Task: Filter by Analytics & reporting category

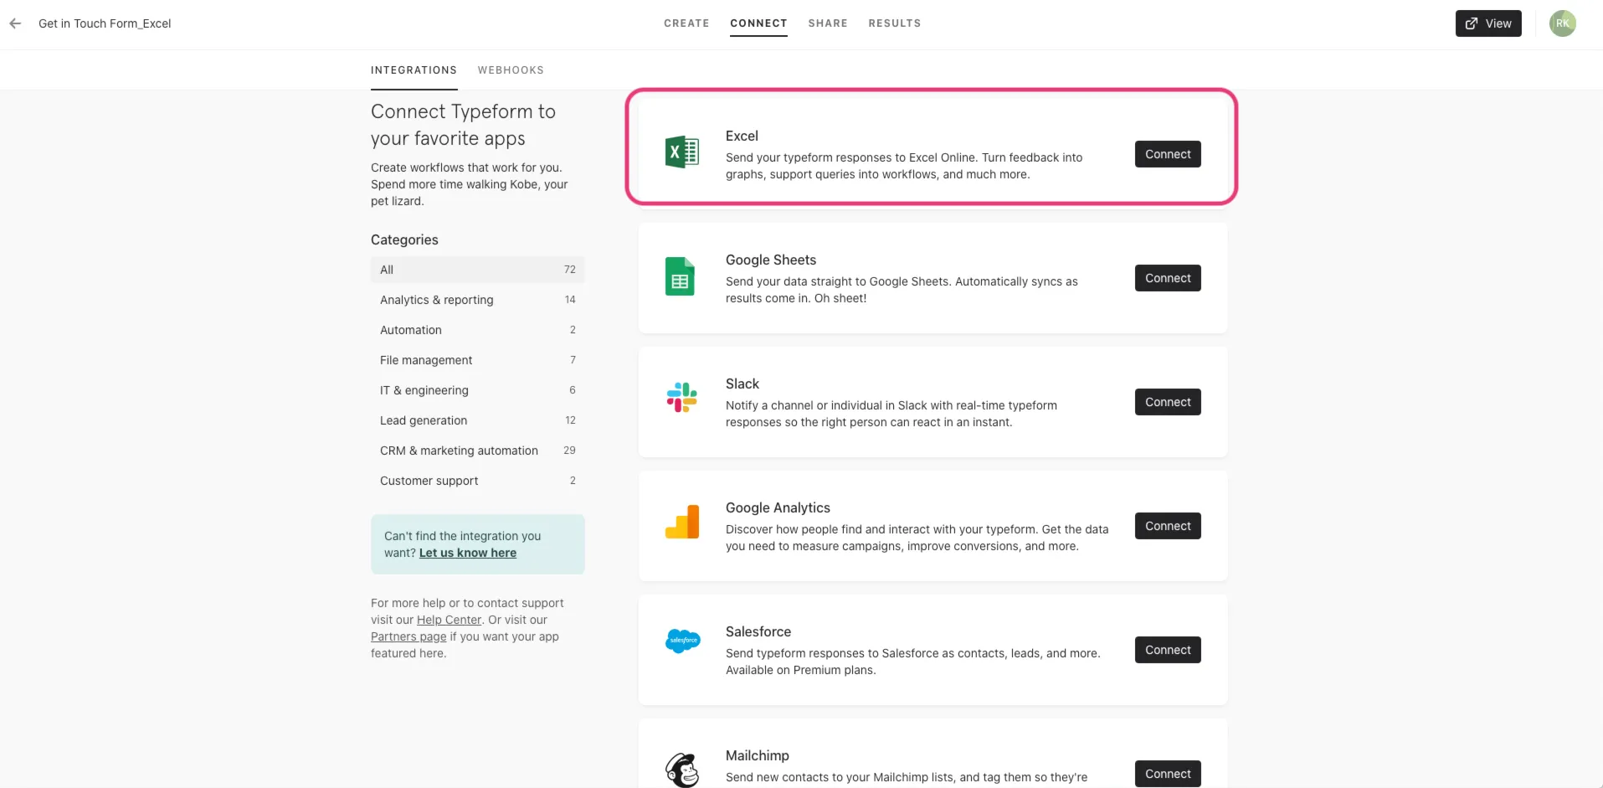Action: pos(477,300)
